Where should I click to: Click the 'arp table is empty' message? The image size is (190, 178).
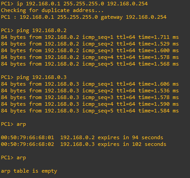(x=29, y=171)
